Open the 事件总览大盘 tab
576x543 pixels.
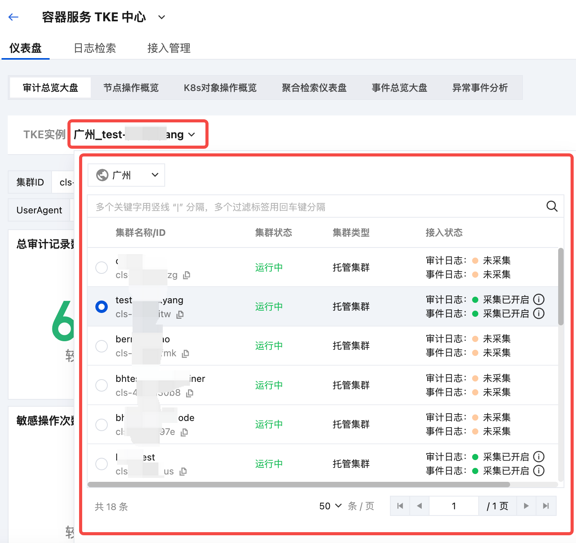click(x=400, y=88)
